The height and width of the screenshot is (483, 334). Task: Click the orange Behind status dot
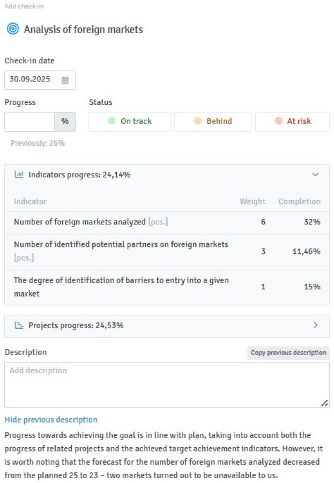197,121
